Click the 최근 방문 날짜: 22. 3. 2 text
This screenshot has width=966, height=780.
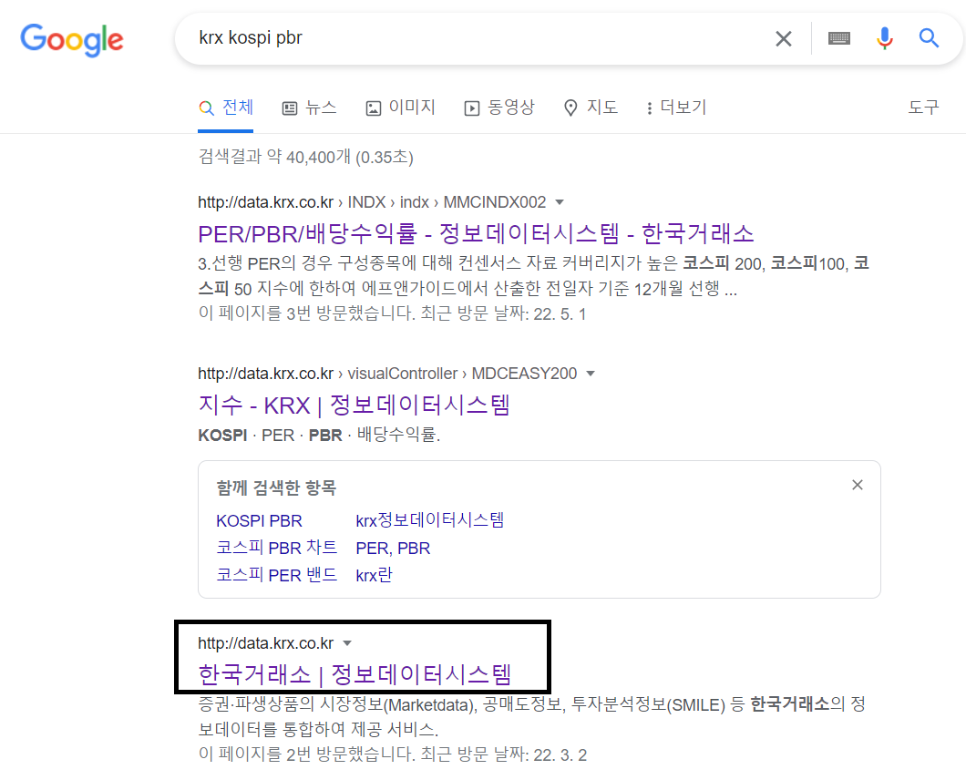[x=503, y=754]
